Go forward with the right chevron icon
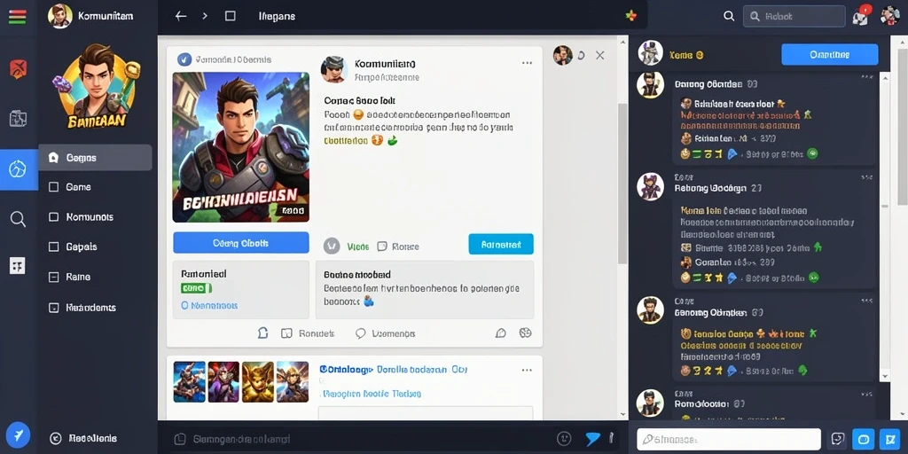908x454 pixels. coord(205,16)
